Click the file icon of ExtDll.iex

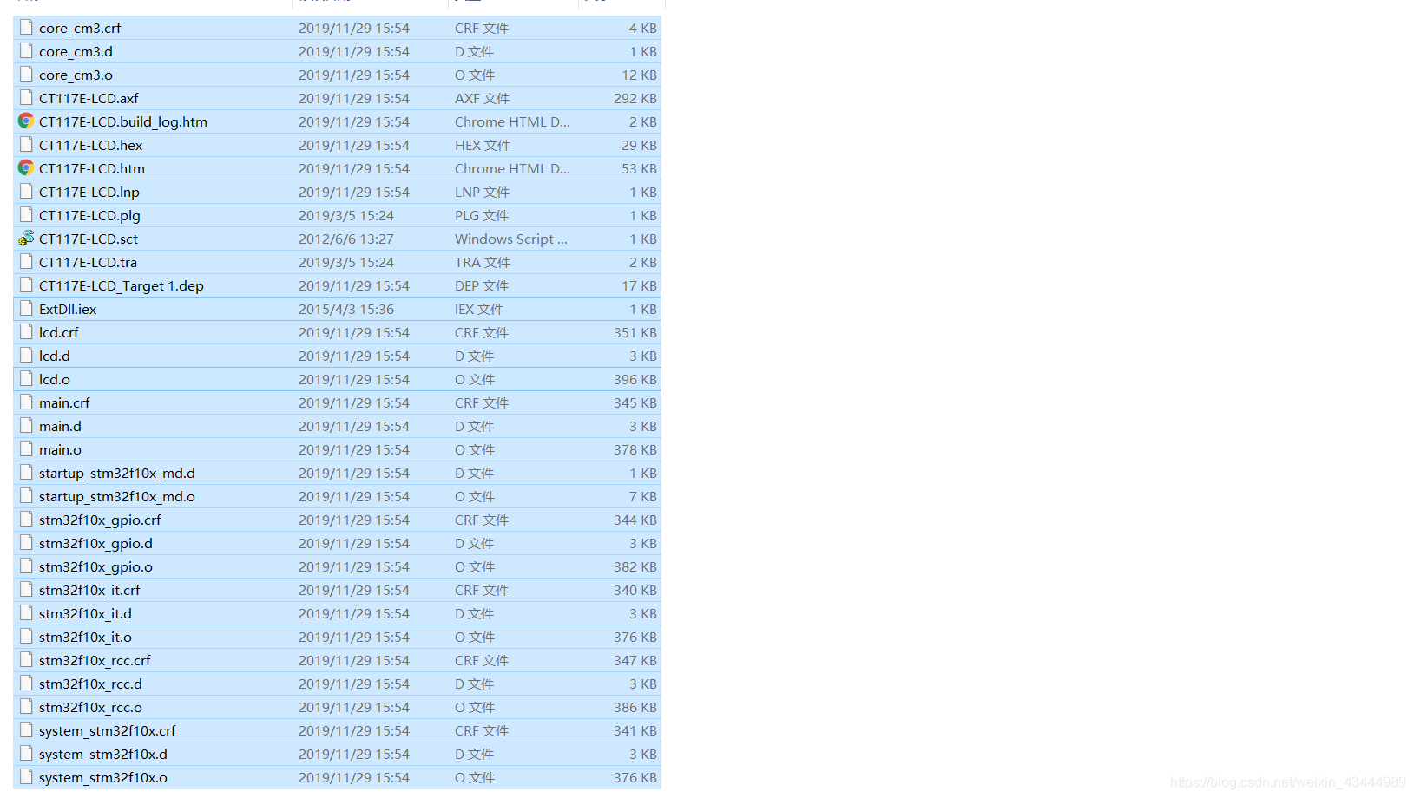coord(26,309)
